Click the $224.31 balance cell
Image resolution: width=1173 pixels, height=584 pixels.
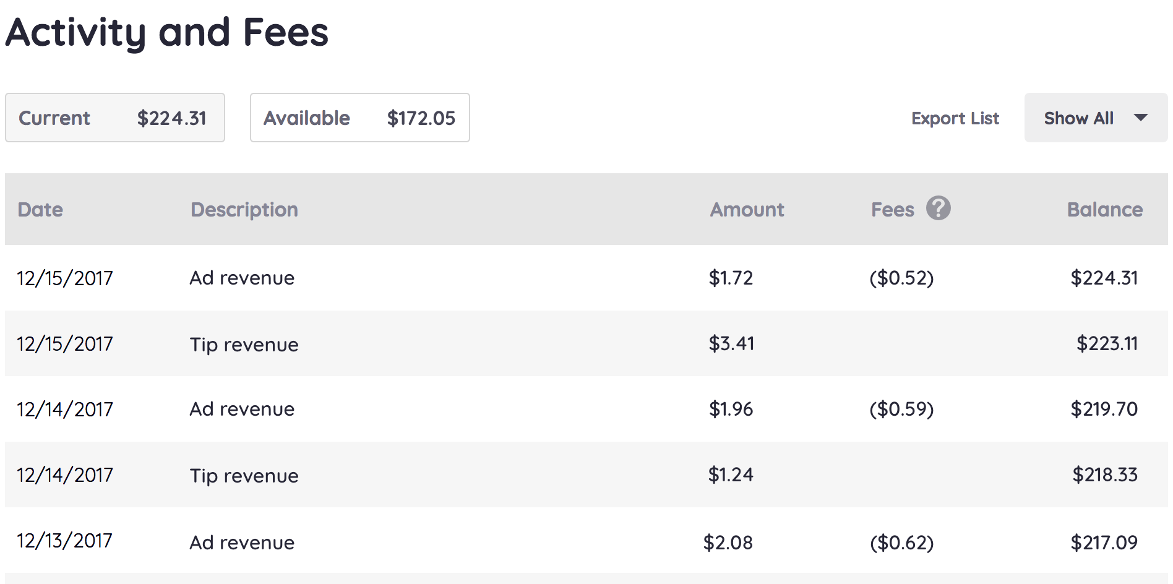click(x=1104, y=278)
